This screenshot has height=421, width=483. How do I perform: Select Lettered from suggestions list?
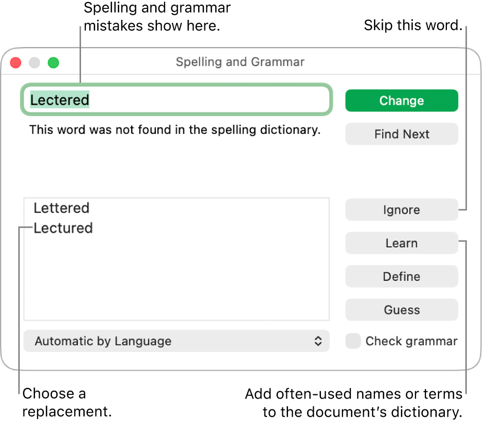(x=61, y=208)
